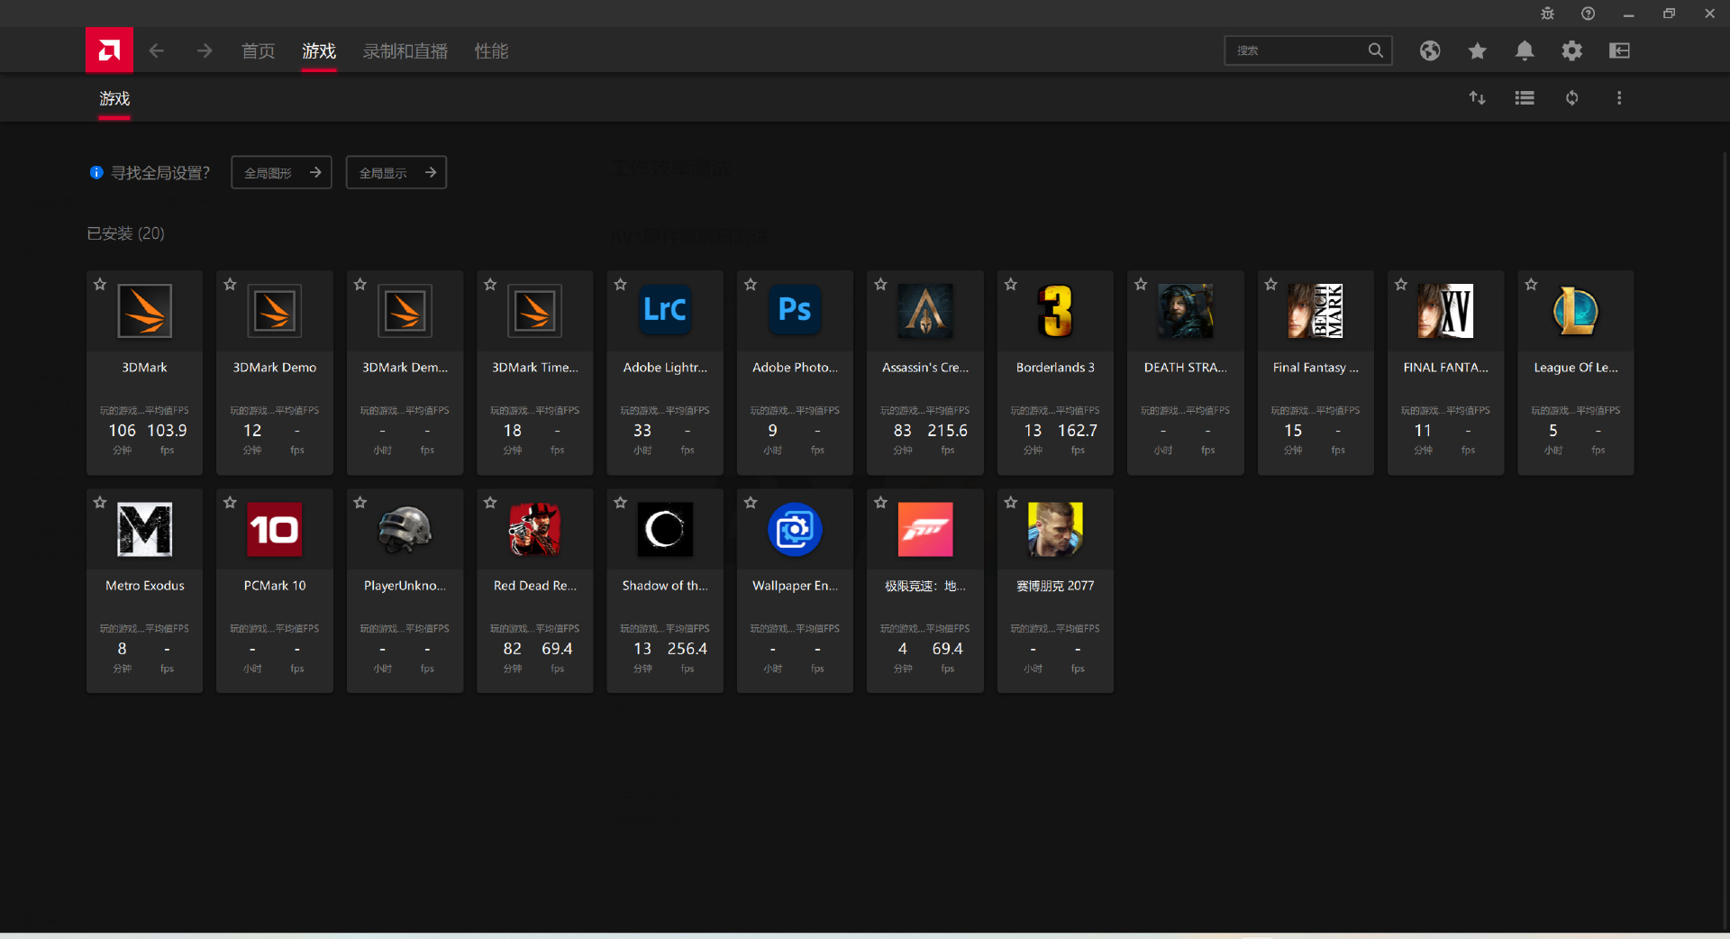Open Metro Exodus icon
Image resolution: width=1730 pixels, height=939 pixels.
tap(145, 529)
